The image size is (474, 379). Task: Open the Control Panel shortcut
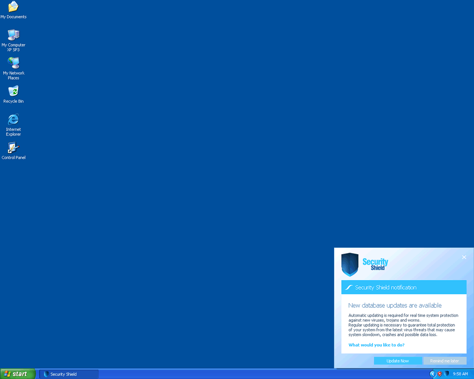[13, 148]
